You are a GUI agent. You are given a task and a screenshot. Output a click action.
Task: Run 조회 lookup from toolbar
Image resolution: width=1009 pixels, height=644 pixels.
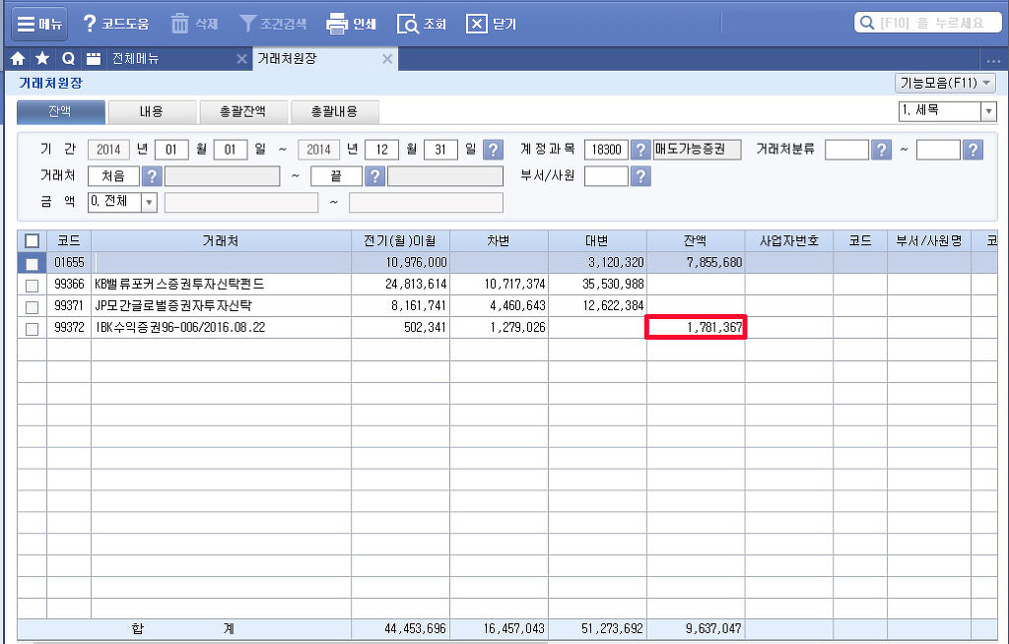tap(422, 24)
